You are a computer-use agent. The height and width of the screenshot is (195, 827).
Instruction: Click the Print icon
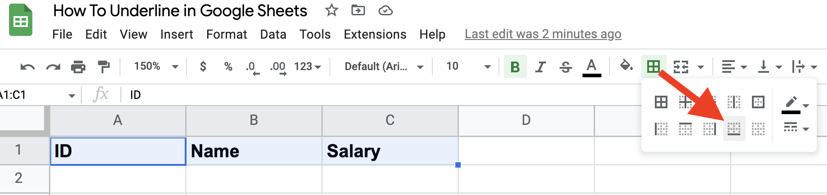78,67
